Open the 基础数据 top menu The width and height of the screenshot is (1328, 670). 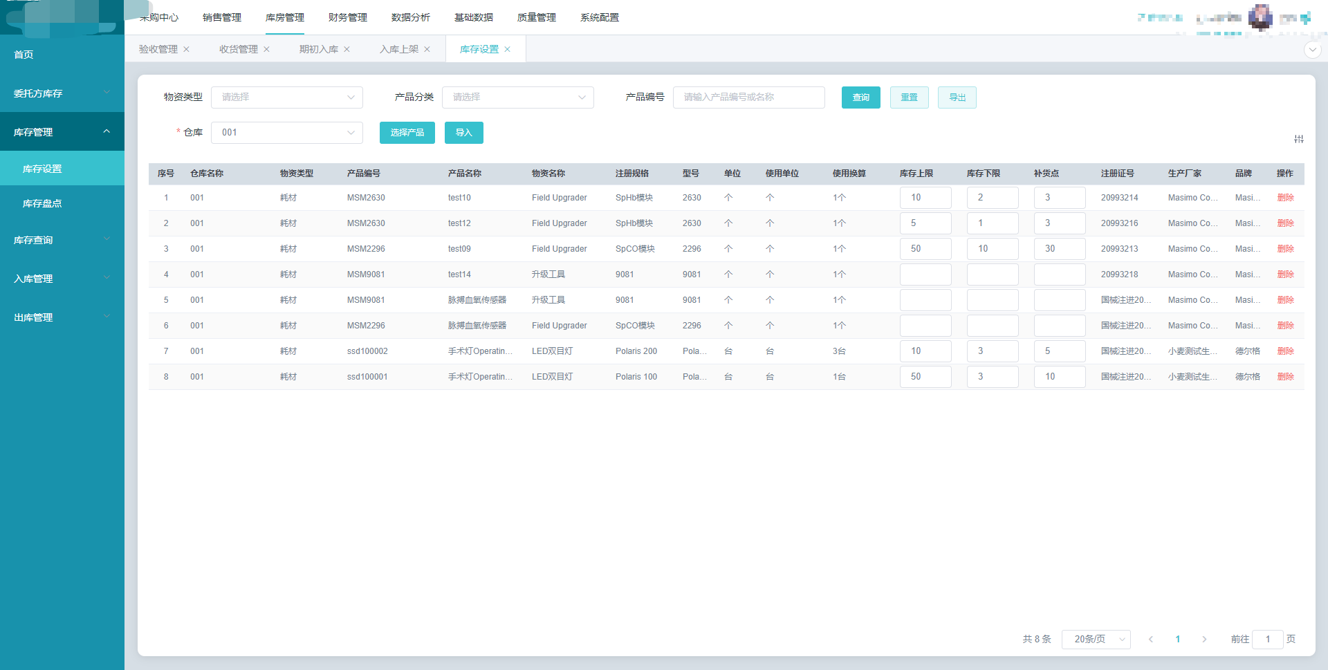474,17
